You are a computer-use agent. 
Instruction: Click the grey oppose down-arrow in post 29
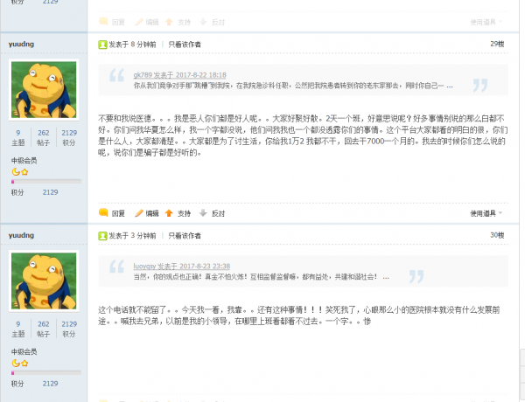tap(203, 213)
